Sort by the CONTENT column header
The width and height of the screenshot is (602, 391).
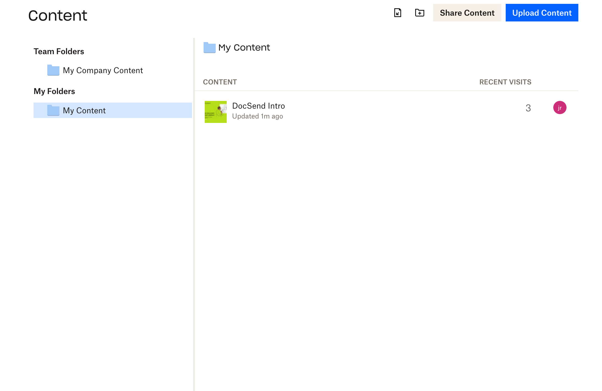pos(220,82)
